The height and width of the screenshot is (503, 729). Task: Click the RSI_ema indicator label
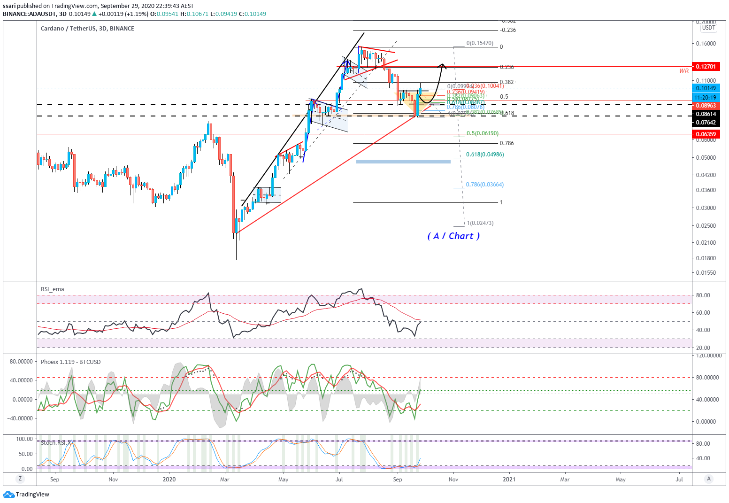pyautogui.click(x=52, y=289)
